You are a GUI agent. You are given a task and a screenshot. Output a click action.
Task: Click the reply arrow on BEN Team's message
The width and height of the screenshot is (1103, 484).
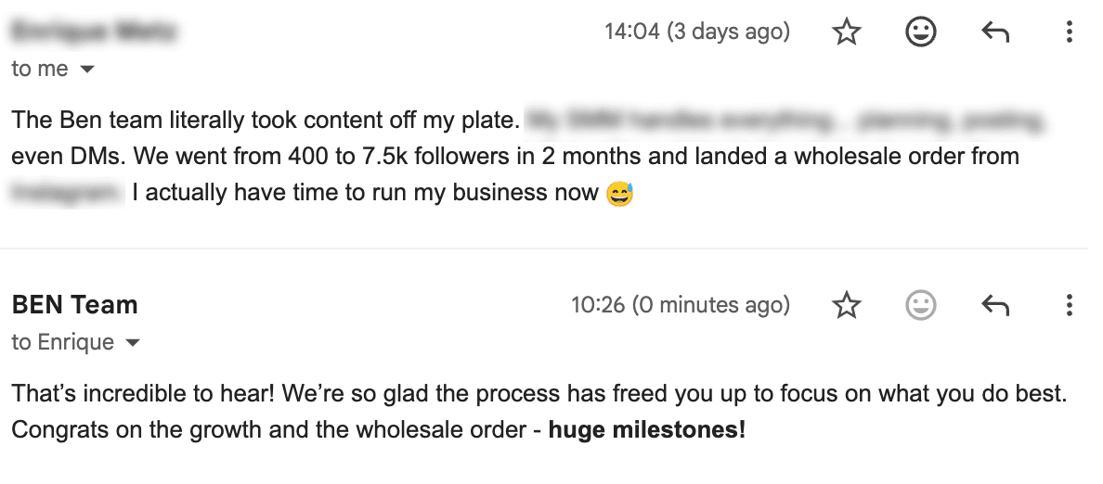click(995, 305)
